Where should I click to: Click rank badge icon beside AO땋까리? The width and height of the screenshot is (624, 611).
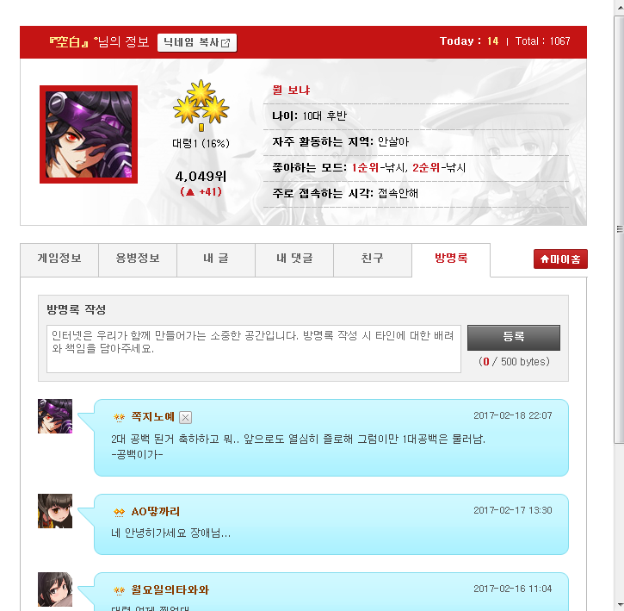coord(119,512)
